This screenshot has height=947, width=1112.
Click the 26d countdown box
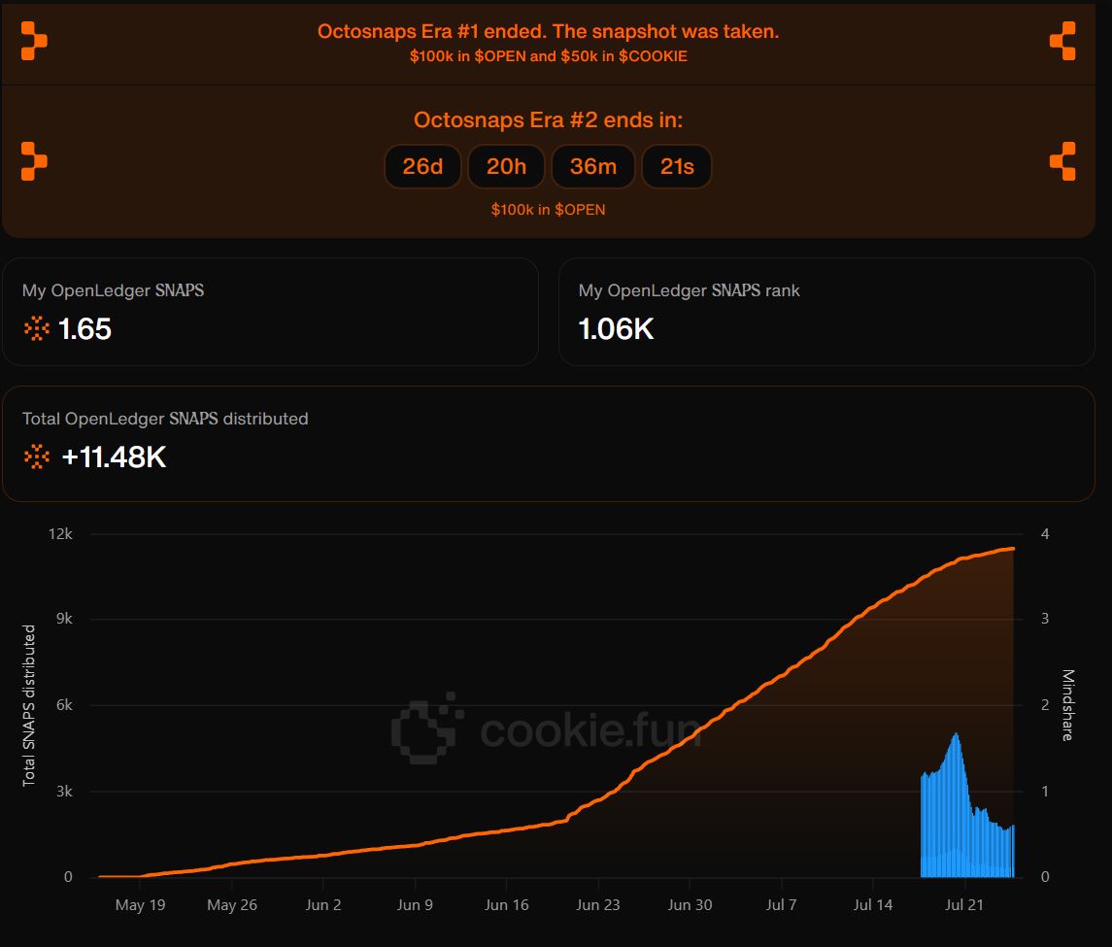click(422, 167)
